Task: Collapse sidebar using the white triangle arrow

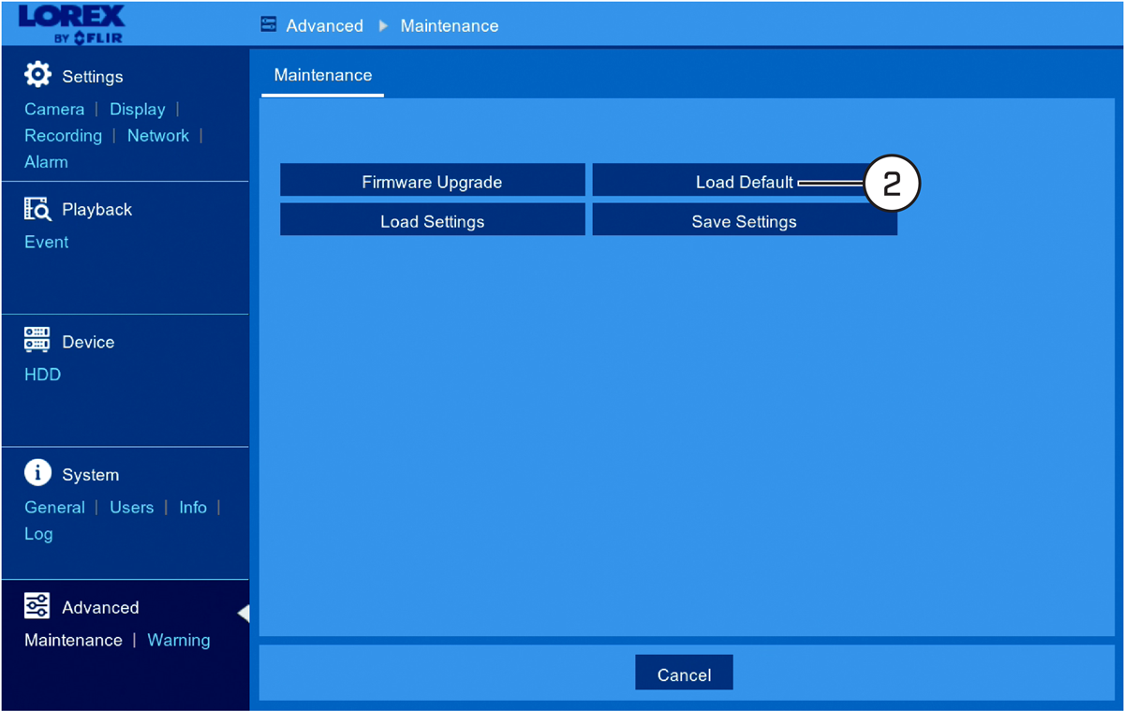Action: click(244, 614)
